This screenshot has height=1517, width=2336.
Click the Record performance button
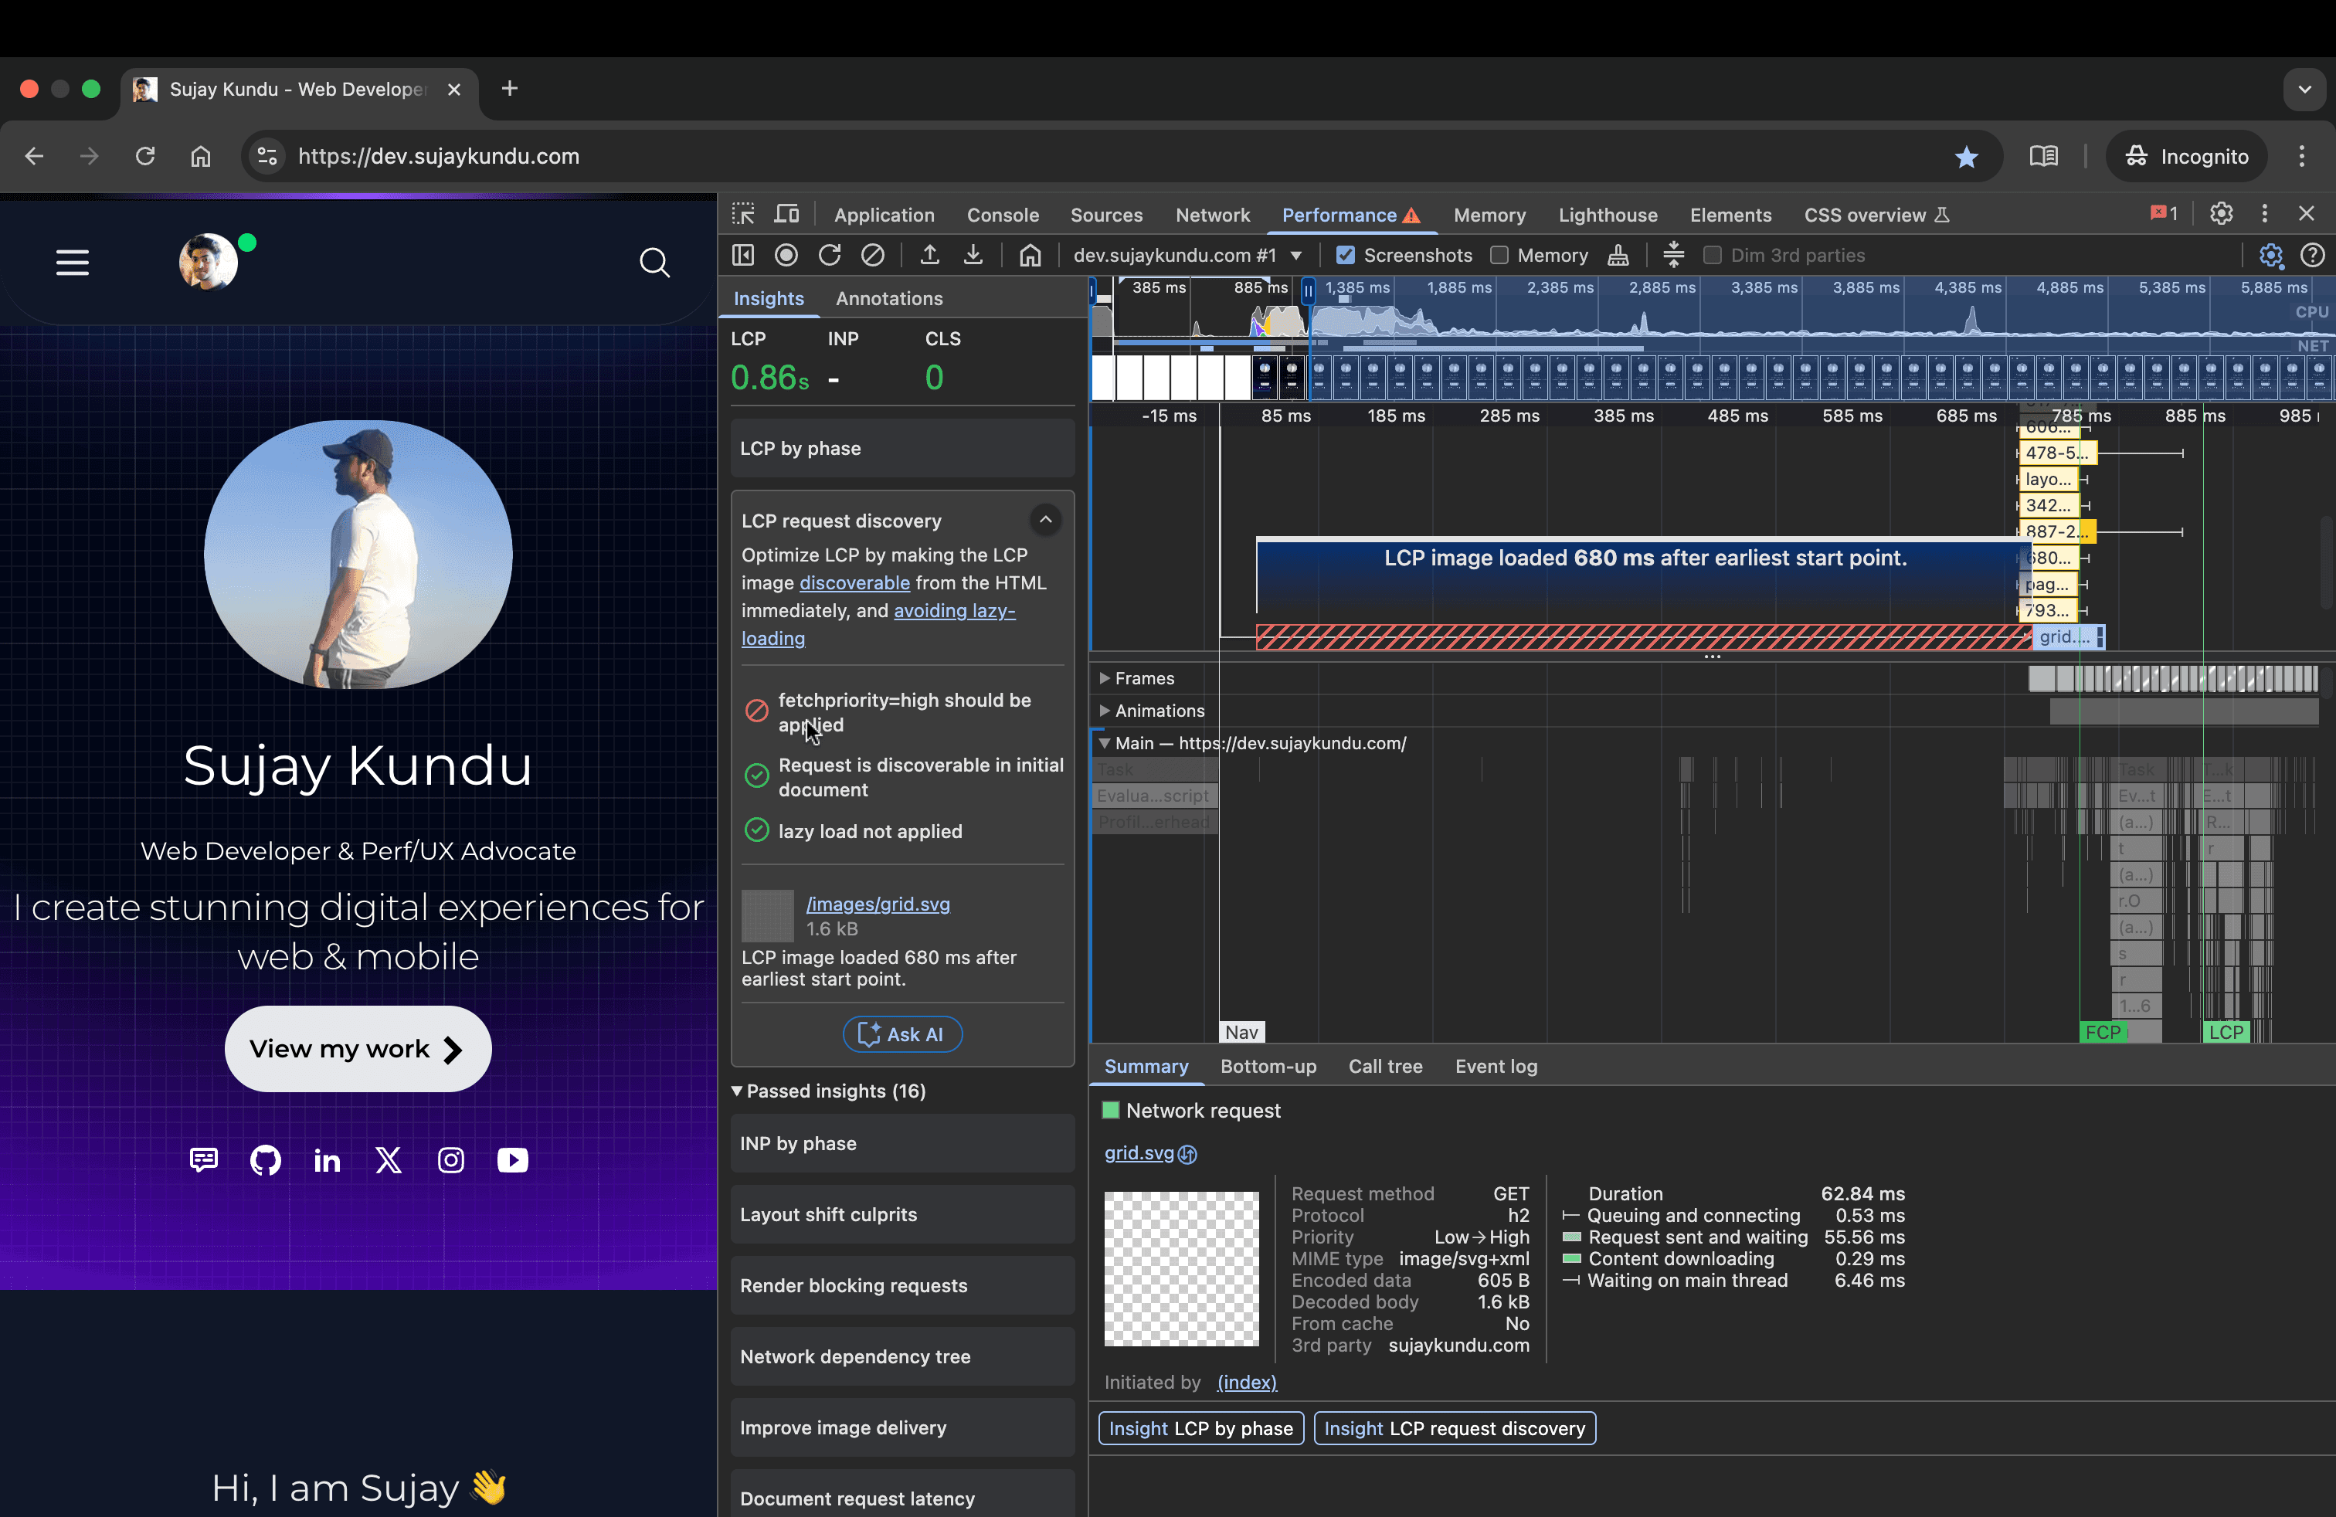coord(786,255)
